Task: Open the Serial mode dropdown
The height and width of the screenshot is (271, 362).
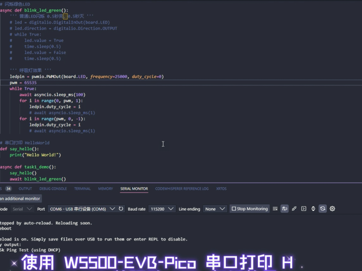Action: pyautogui.click(x=22, y=209)
